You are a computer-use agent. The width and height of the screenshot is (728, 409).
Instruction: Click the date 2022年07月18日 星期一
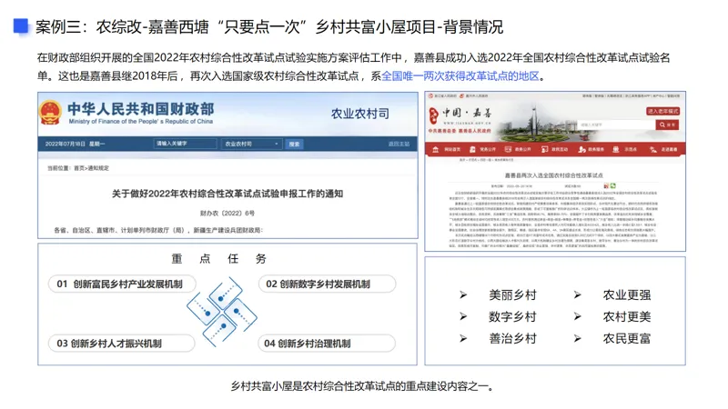(75, 144)
